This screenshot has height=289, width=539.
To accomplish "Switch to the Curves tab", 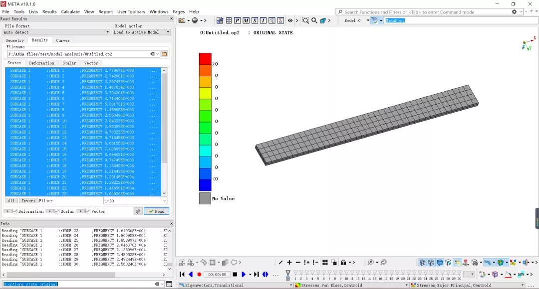I will click(x=63, y=40).
